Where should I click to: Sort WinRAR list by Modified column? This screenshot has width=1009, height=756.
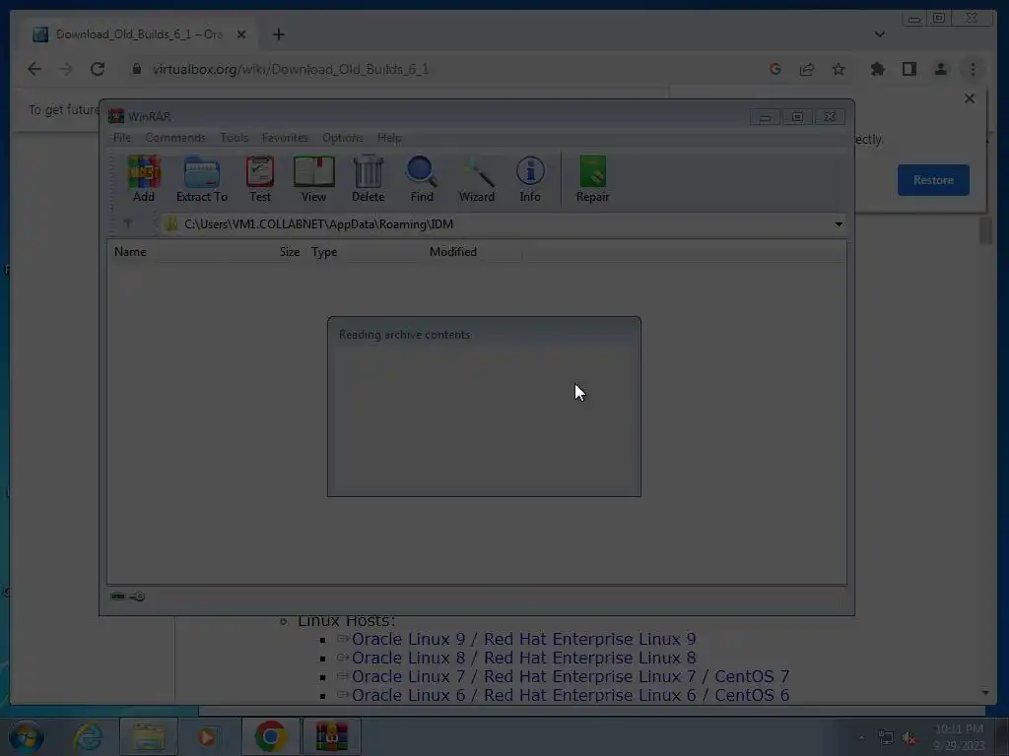453,252
